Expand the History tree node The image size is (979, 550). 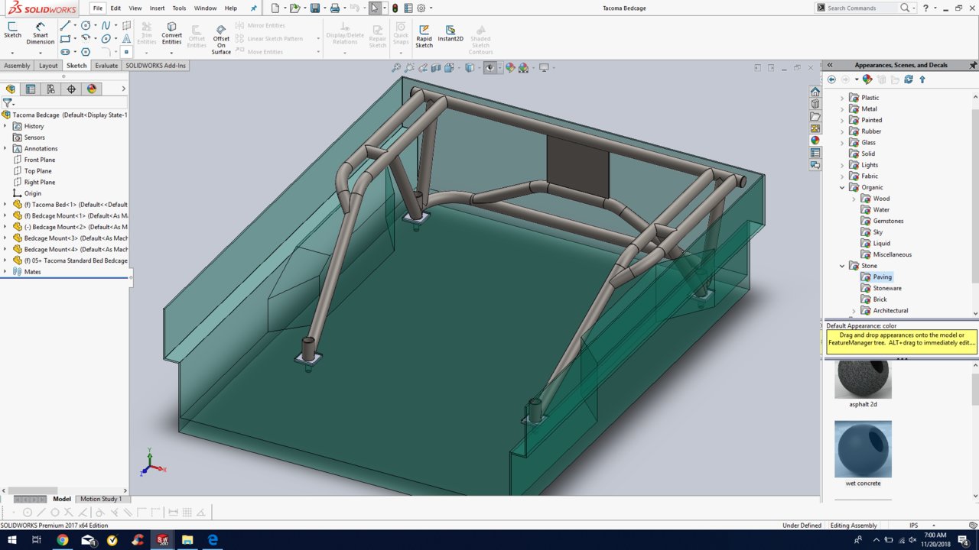pos(5,126)
